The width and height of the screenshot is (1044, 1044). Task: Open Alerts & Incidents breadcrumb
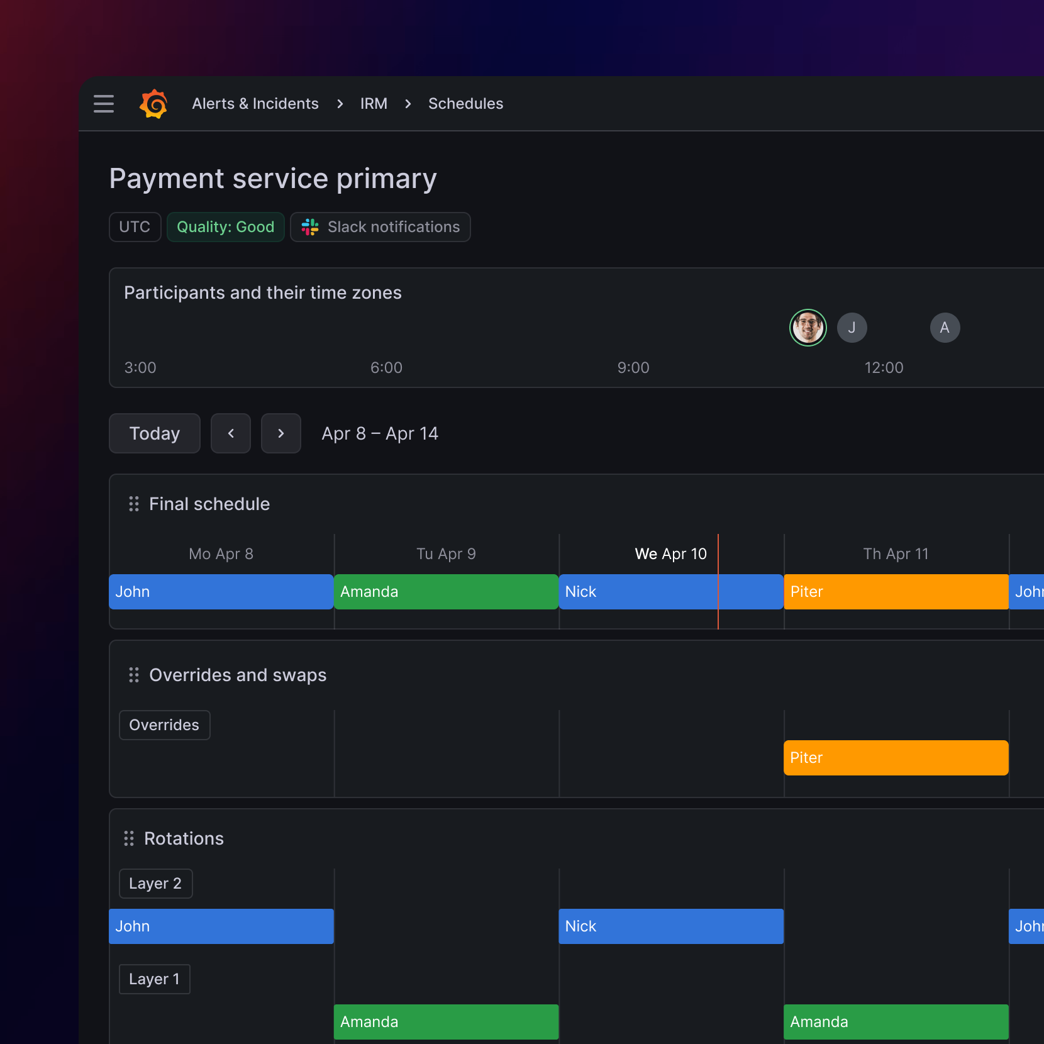(255, 104)
